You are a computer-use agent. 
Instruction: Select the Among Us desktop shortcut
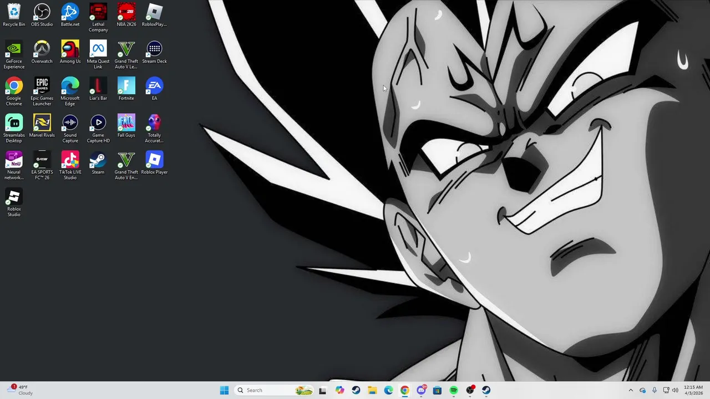[70, 52]
